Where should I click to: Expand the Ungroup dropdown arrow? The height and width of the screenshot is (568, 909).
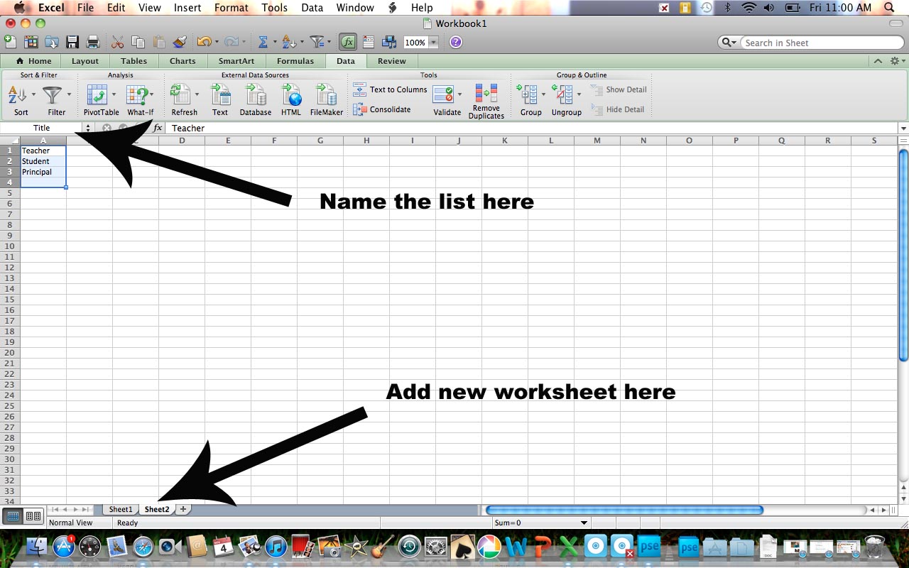(x=579, y=94)
